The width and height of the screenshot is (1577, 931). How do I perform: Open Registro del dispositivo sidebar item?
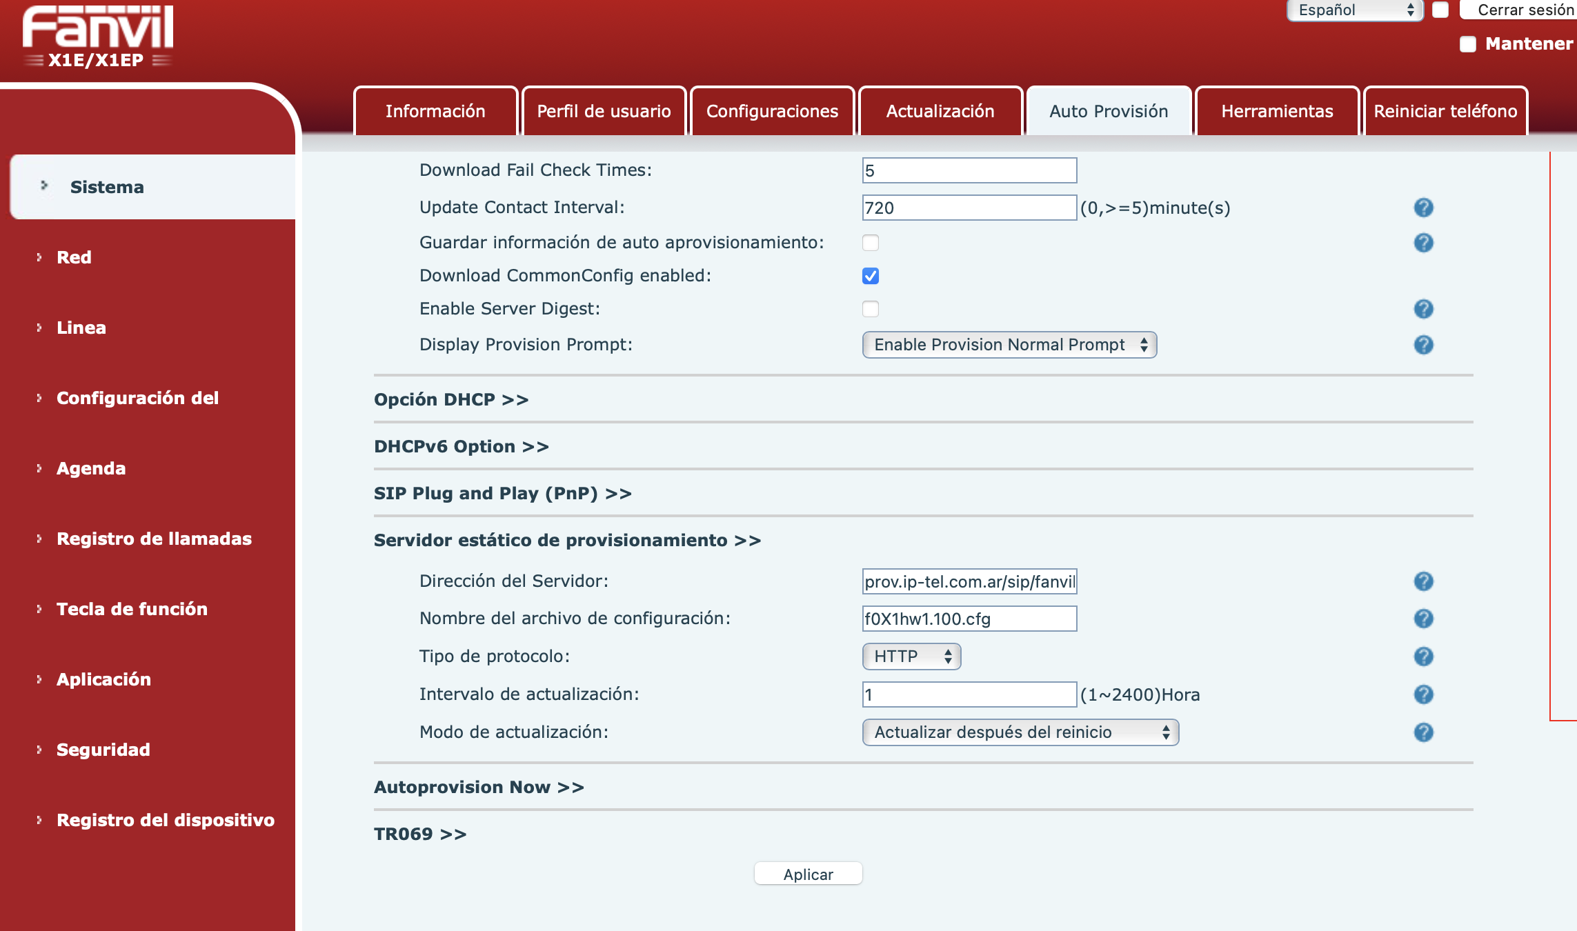[x=166, y=820]
